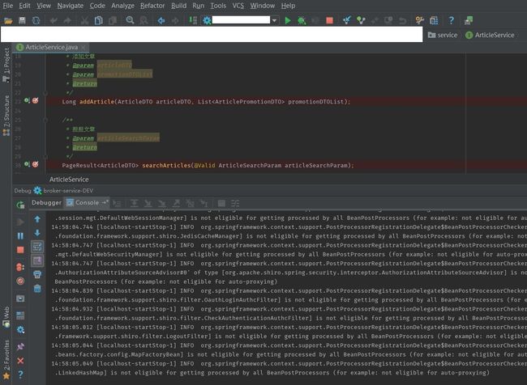Viewport: 527px width, 385px height.
Task: Open the Favorites tool window tab
Action: [x=6, y=359]
